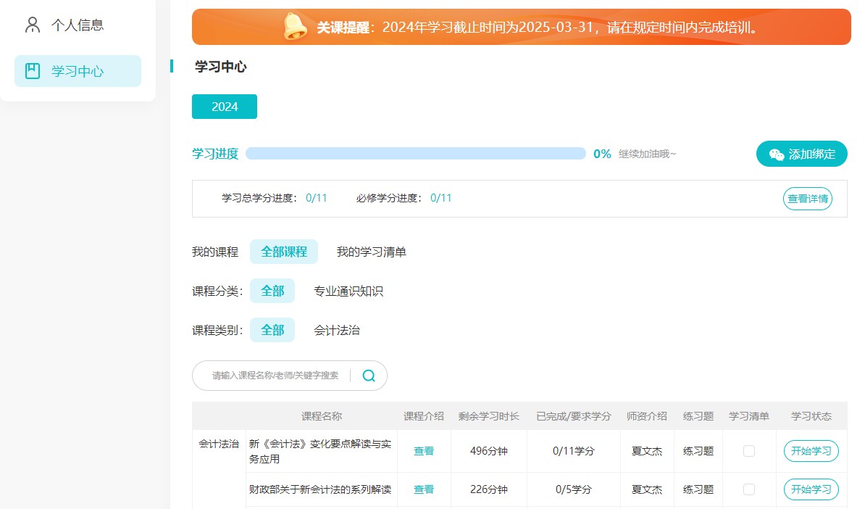865x509 pixels.
Task: Check the 学习清单 checkbox for 财政部 course
Action: click(750, 489)
